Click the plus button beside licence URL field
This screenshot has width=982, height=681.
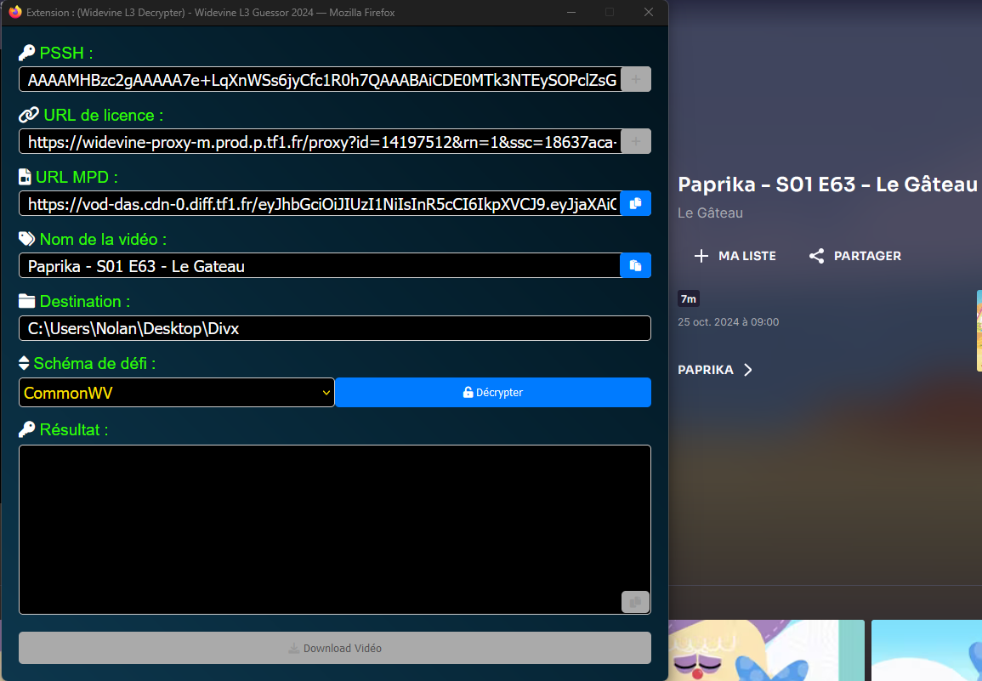[636, 142]
